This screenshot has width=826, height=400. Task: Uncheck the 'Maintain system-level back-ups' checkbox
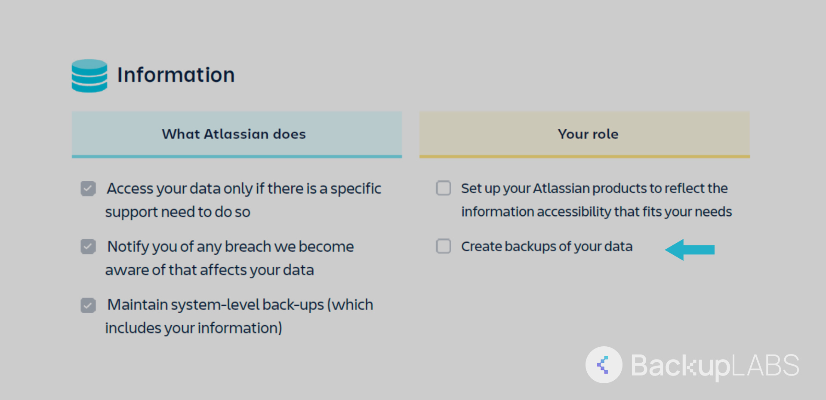(x=88, y=305)
